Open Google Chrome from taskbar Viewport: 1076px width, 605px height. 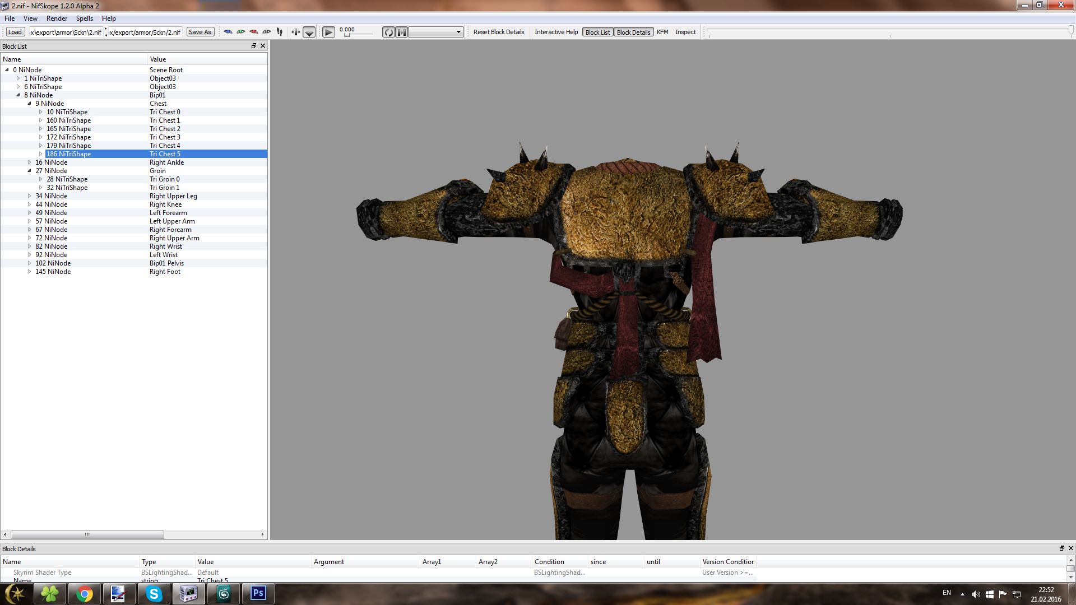(x=85, y=593)
